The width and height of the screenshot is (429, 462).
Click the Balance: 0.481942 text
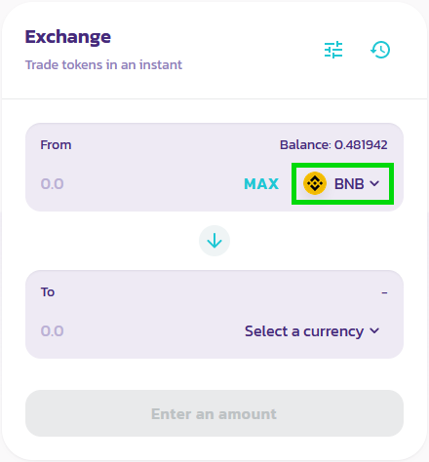333,145
